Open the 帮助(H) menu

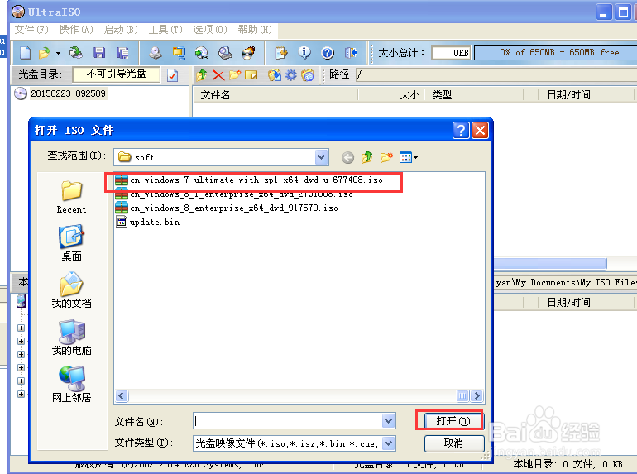[x=255, y=30]
